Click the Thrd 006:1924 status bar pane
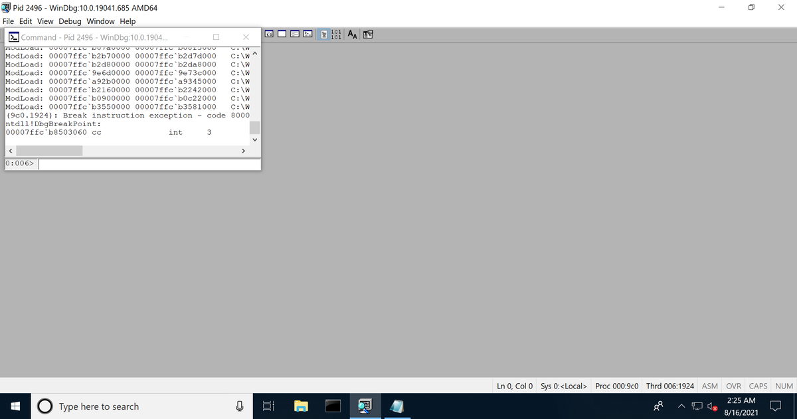 (x=669, y=386)
